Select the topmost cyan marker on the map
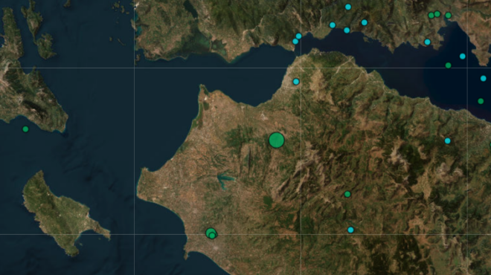This screenshot has width=491, height=275. coord(348,7)
